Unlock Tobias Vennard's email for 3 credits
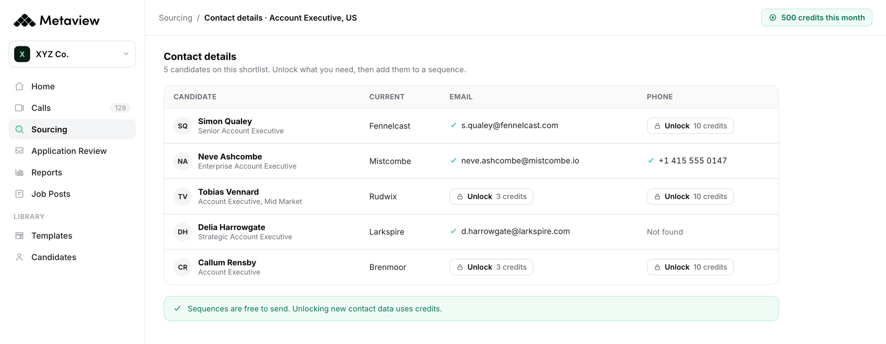Viewport: 886px width, 344px height. click(x=491, y=196)
